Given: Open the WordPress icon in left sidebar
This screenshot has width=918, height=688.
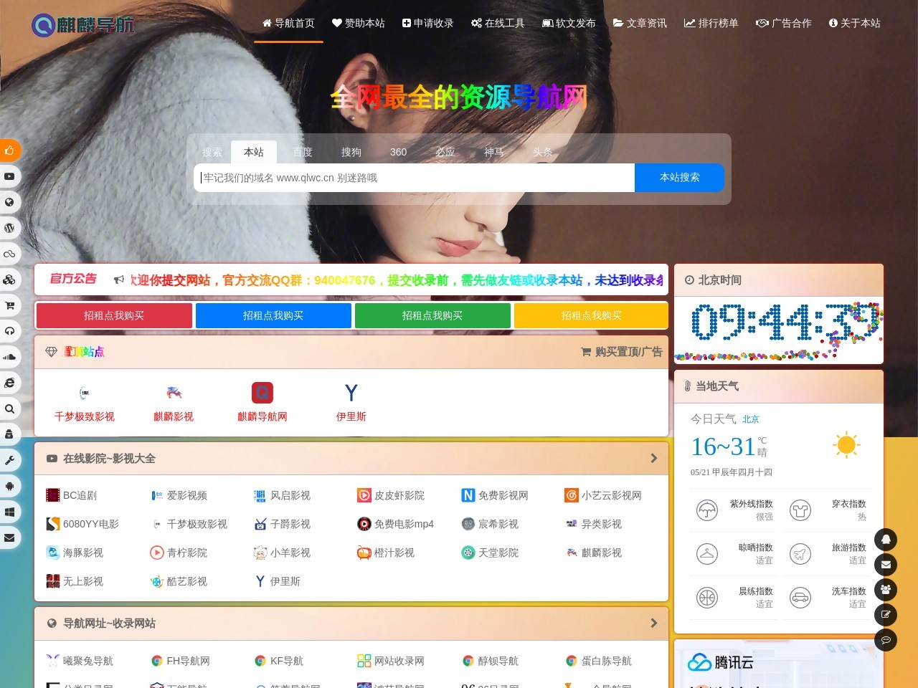Looking at the screenshot, I should click(x=9, y=228).
